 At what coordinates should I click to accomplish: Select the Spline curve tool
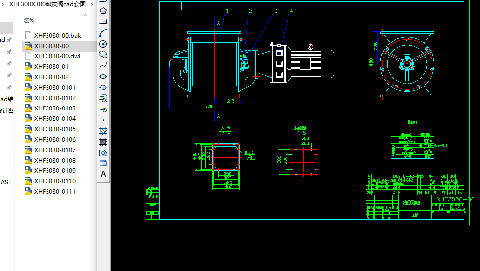pos(103,65)
